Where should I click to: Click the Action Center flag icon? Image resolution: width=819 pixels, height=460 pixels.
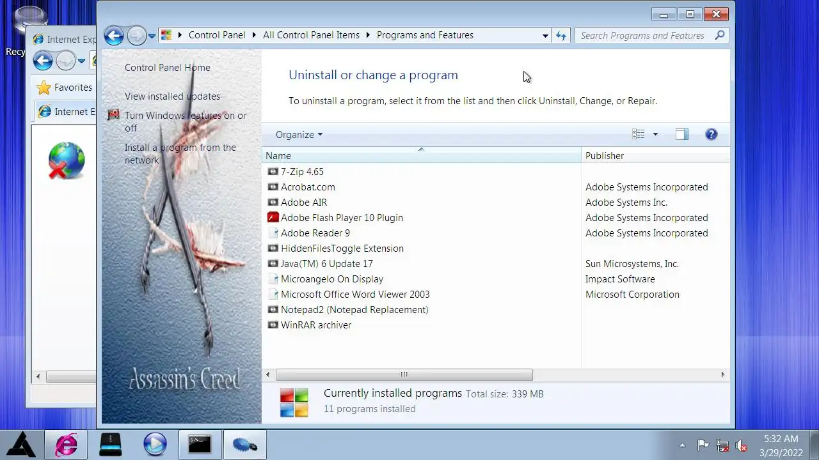[x=703, y=445]
